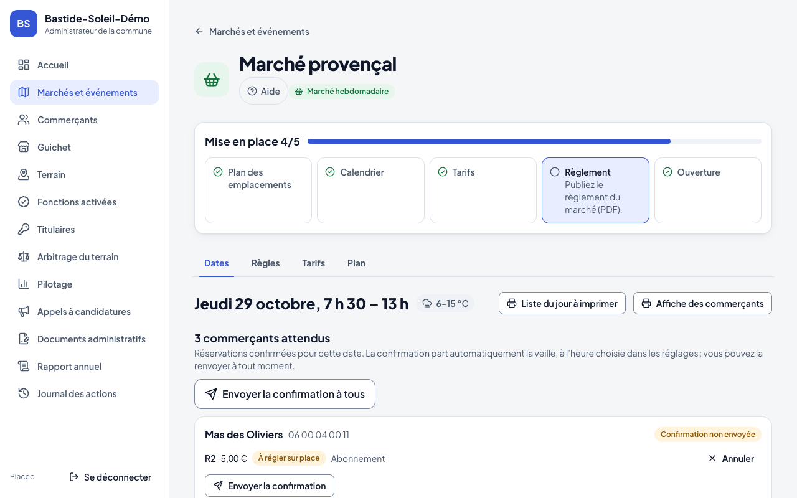This screenshot has height=498, width=797.
Task: Click the Abonnement label
Action: [x=358, y=459]
